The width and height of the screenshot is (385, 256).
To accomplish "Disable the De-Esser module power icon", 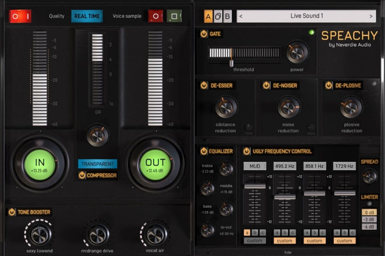I will pos(204,85).
